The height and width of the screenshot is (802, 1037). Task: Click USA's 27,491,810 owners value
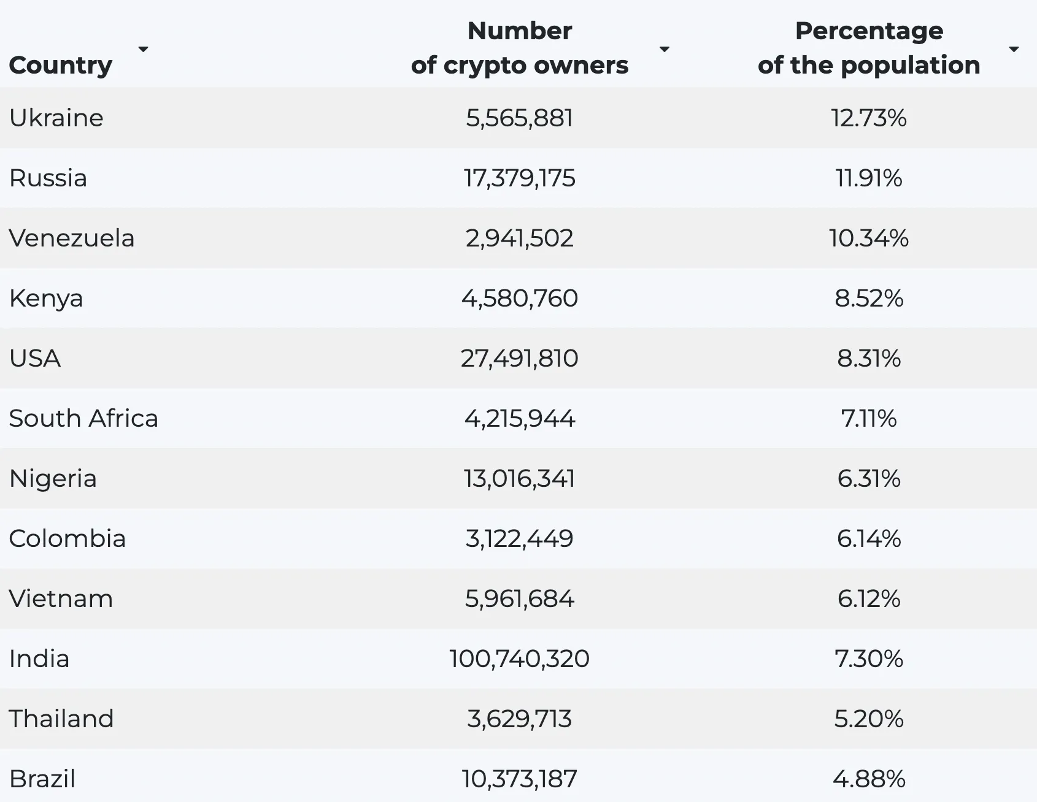(519, 358)
